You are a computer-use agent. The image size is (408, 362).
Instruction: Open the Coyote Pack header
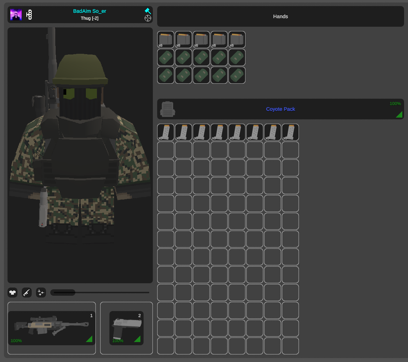[x=280, y=109]
